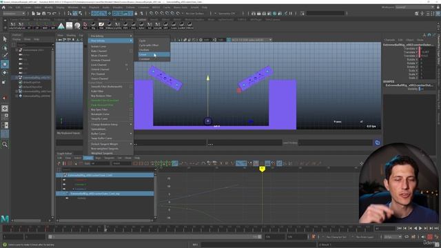Viewport: 441px width, 248px height.
Task: Open Bake Channel option box
Action: (x=131, y=51)
